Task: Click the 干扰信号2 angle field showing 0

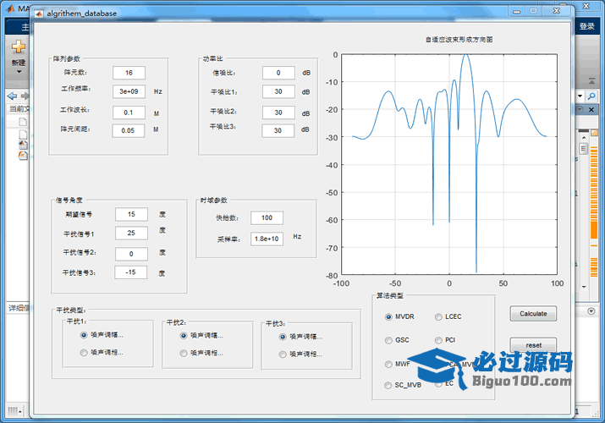Action: coord(131,254)
